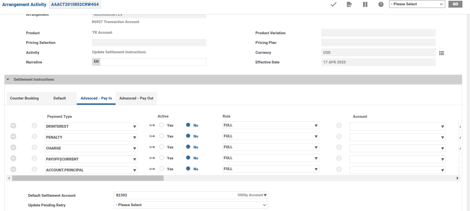Select Yes for ACCOUNT.PRINCIPAL active option

(162, 169)
